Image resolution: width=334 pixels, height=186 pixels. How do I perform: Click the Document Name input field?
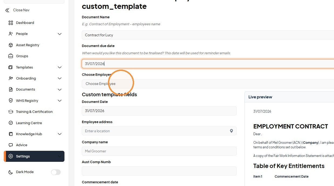(x=208, y=35)
